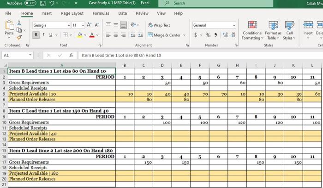Expand the Paste options dropdown arrow
Image resolution: width=323 pixels, height=188 pixels.
9,38
